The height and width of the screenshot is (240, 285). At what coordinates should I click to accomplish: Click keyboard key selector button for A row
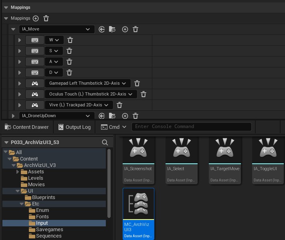[35, 62]
